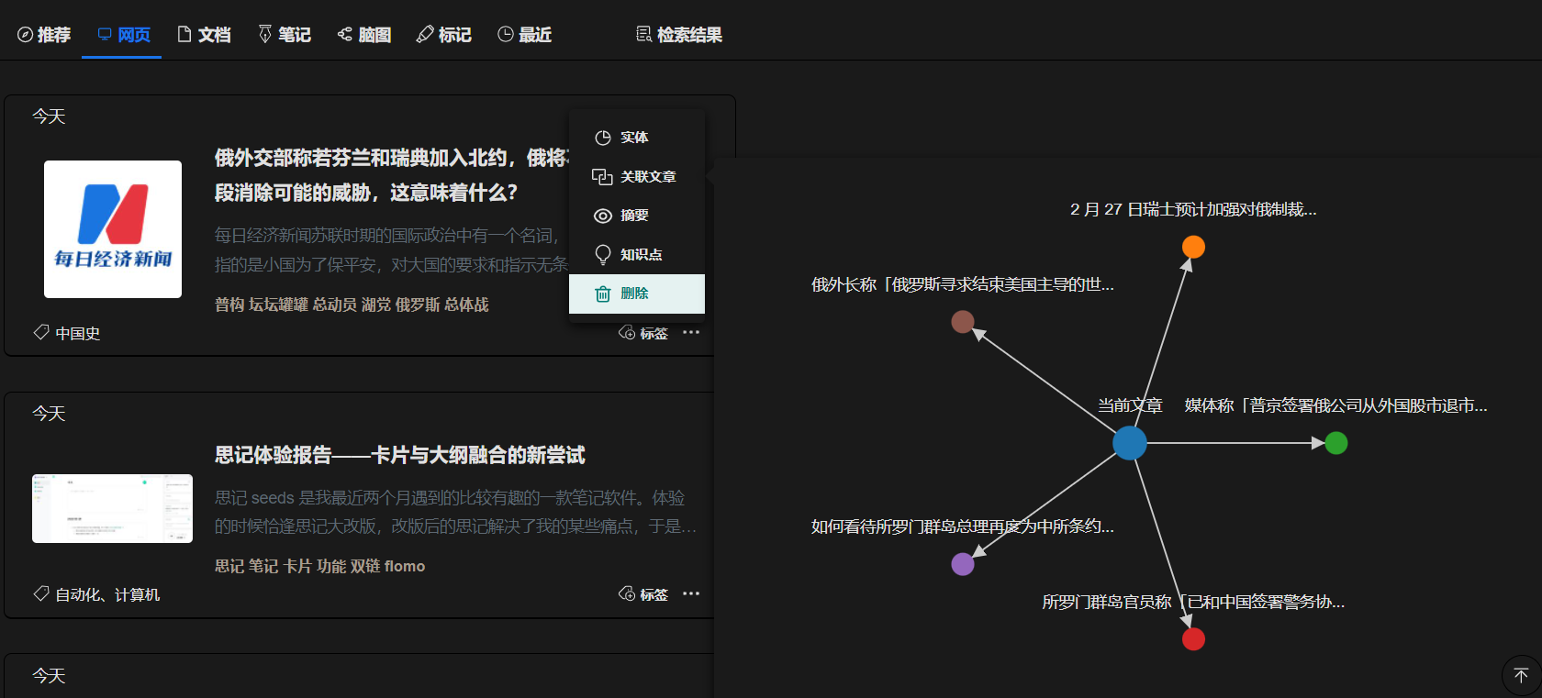This screenshot has width=1542, height=698.
Task: Click keywords line 普构 坛坛罐罐 总动员 湖党 俄罗斯 总体战
Action: (352, 305)
